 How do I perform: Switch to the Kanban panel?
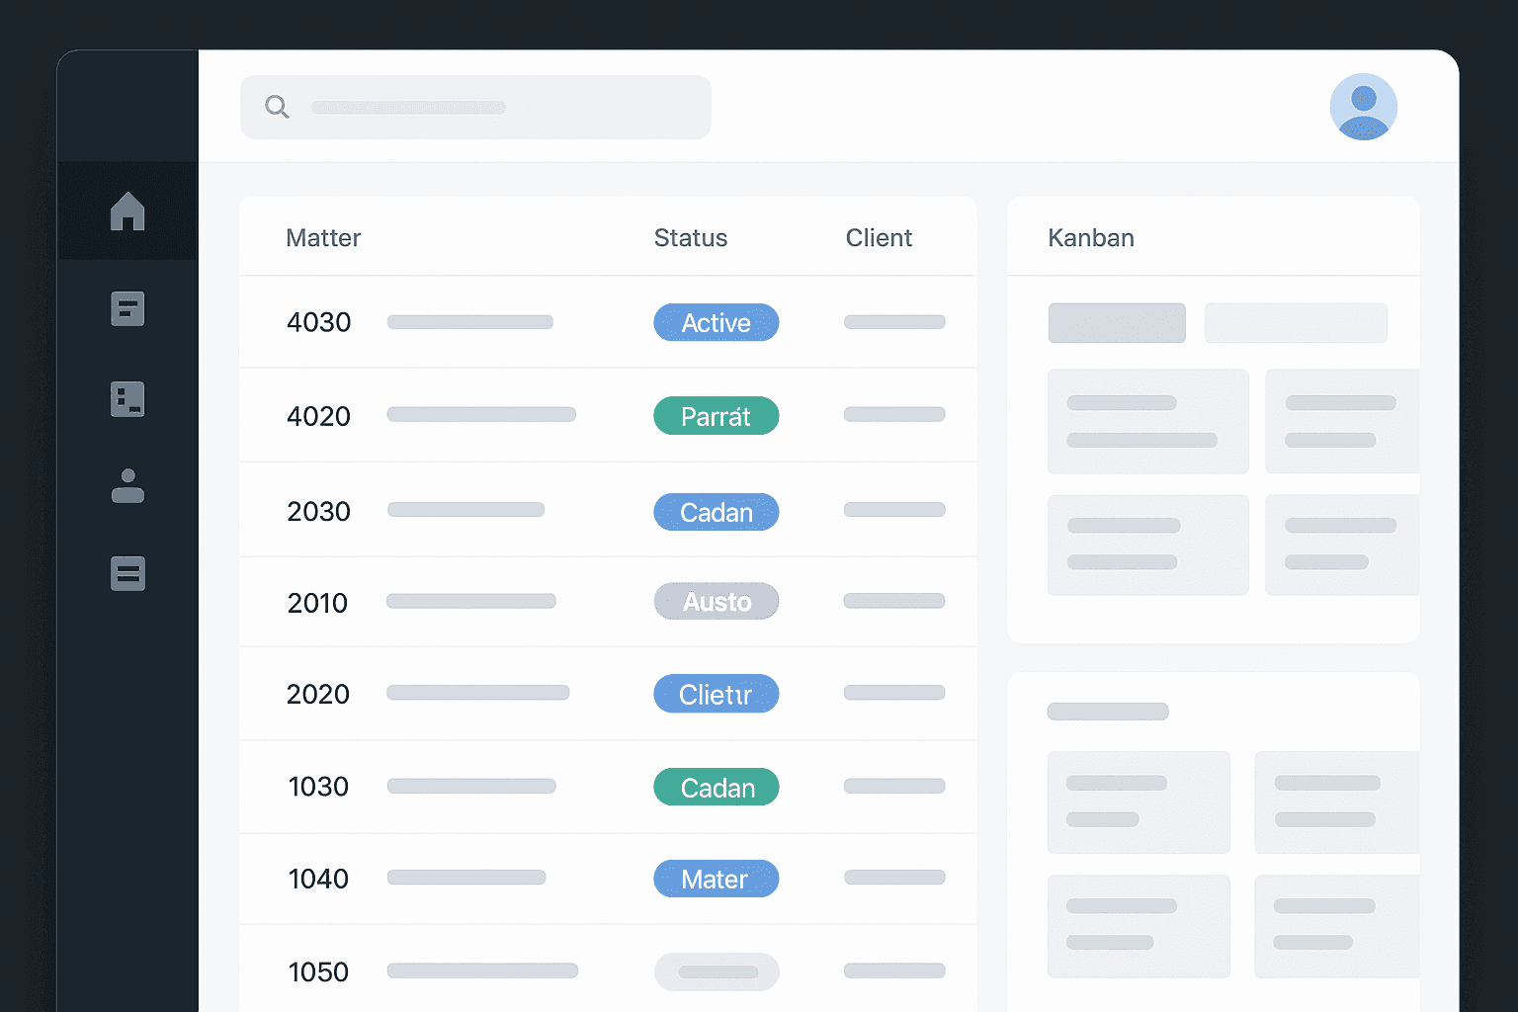pyautogui.click(x=1091, y=237)
